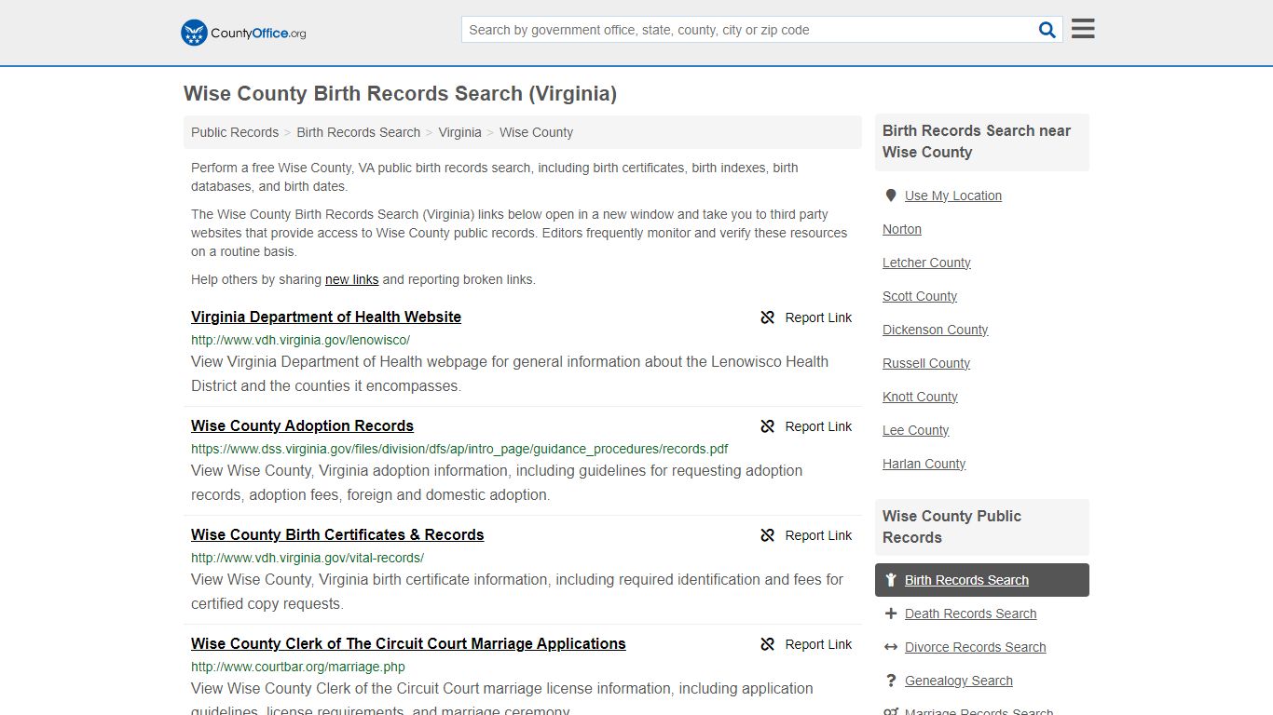
Task: Open Wise County Birth Certificates & Records title
Action: point(337,534)
